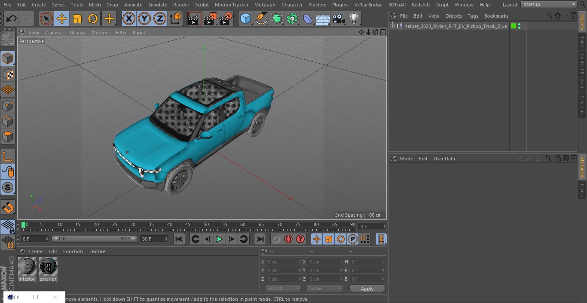Open Edit Render Settings icon
This screenshot has height=303, width=587.
click(226, 18)
